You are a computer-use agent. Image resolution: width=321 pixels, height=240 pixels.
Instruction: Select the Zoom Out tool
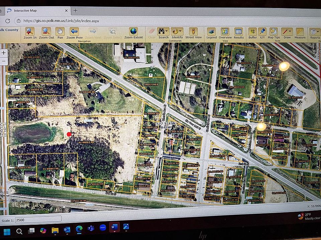coord(46,33)
